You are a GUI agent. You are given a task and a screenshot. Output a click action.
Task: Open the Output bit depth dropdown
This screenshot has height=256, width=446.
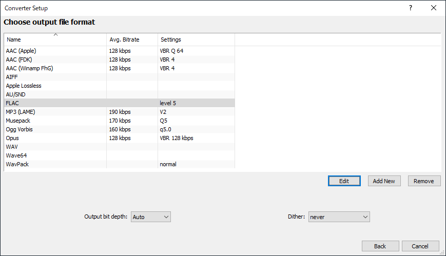pyautogui.click(x=151, y=217)
